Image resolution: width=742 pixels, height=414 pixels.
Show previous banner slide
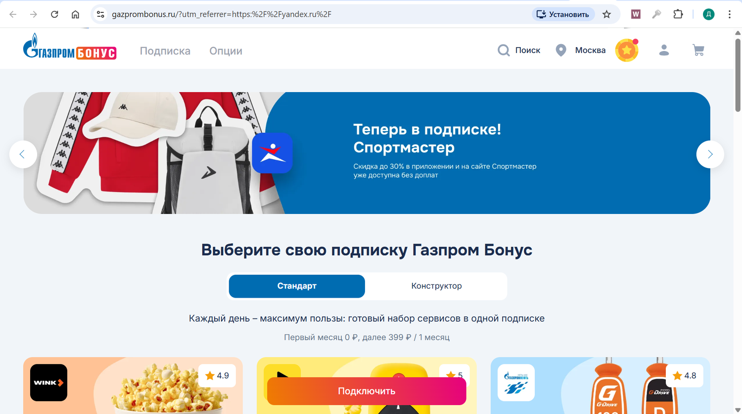[x=23, y=155]
